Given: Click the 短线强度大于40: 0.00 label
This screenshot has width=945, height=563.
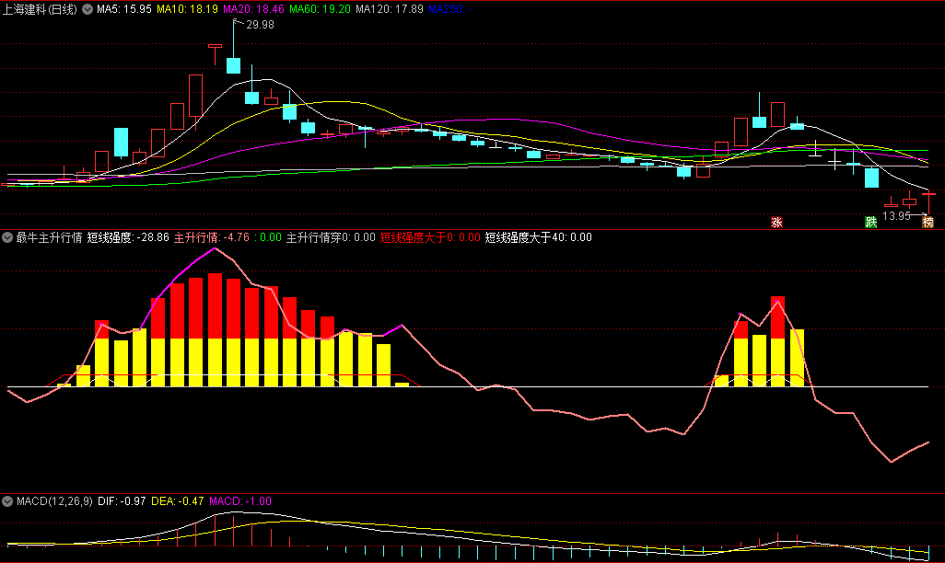Looking at the screenshot, I should click(x=539, y=237).
